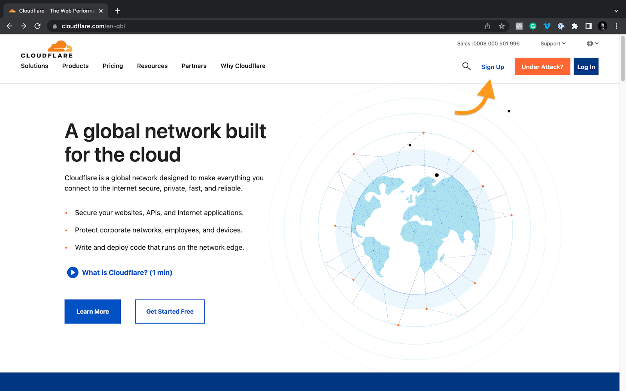Viewport: 626px width, 391px height.
Task: Open a new tab with plus button
Action: click(117, 11)
